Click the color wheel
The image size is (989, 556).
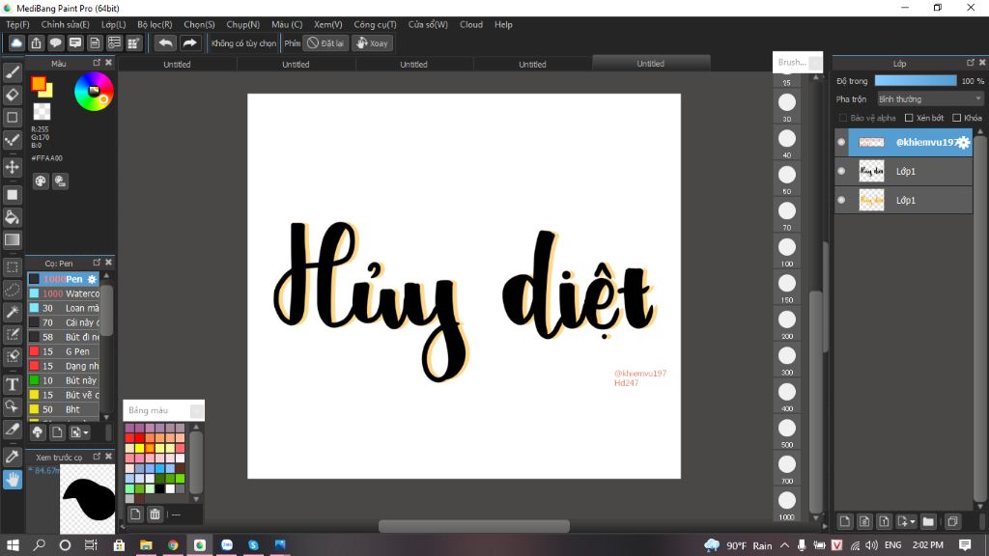tap(94, 92)
